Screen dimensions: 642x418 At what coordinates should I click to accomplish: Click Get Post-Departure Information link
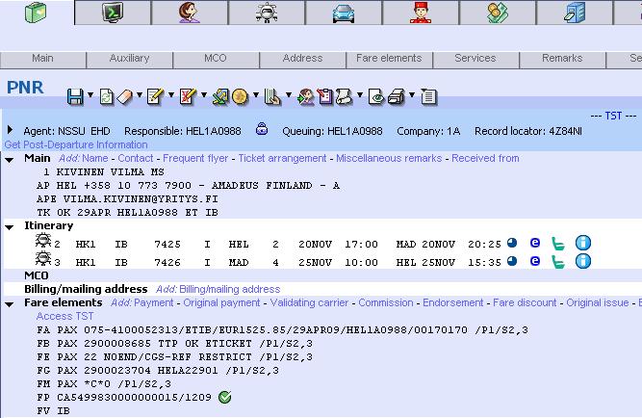click(76, 144)
